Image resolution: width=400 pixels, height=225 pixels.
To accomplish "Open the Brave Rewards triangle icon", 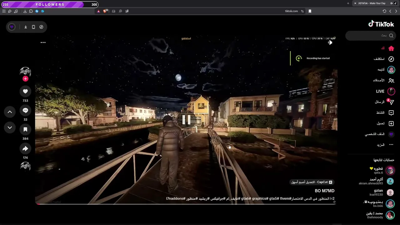I will coord(98,11).
